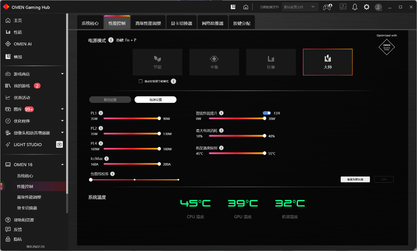Open the 默认配置文件 profile dropdown
This screenshot has height=251, width=417.
coord(300,7)
